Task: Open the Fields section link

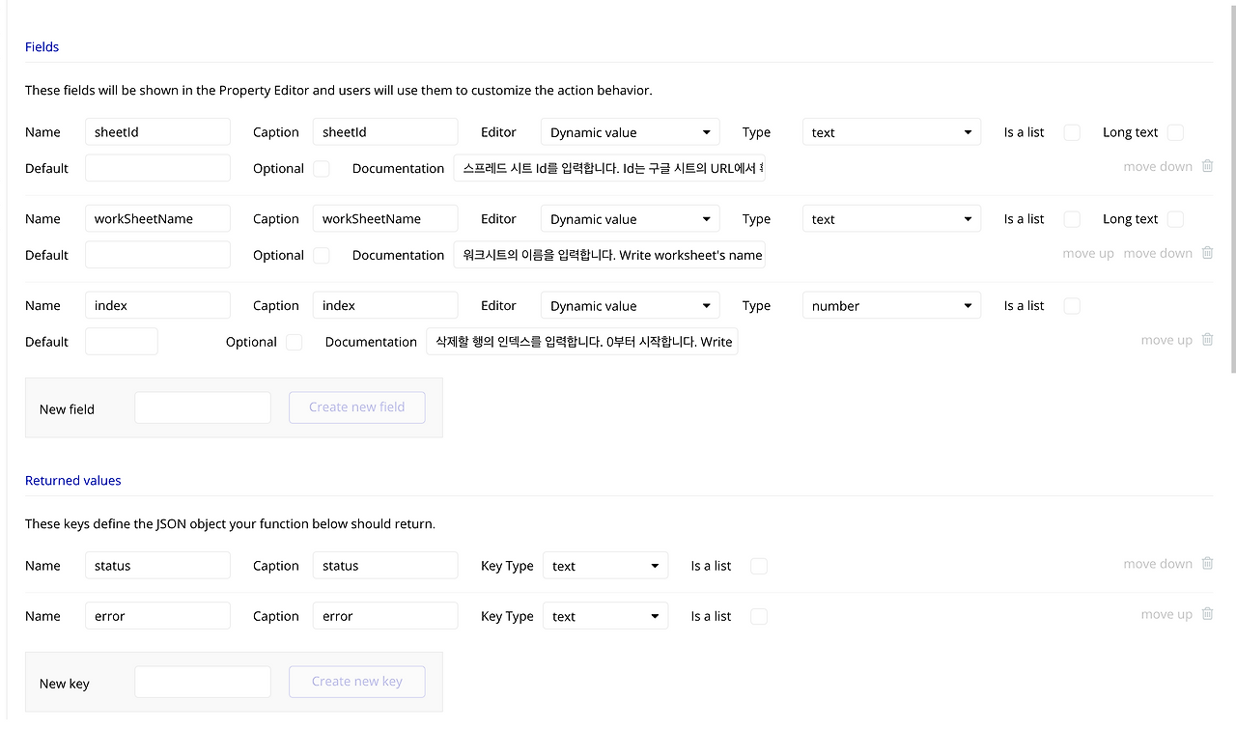Action: click(x=42, y=46)
